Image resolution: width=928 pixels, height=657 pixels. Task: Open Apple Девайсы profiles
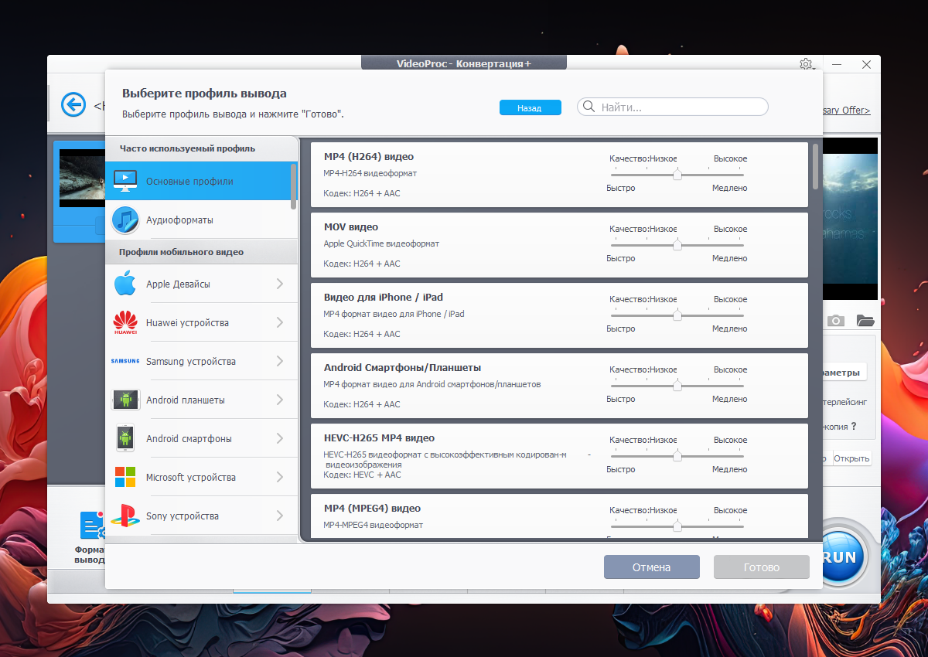(x=201, y=284)
